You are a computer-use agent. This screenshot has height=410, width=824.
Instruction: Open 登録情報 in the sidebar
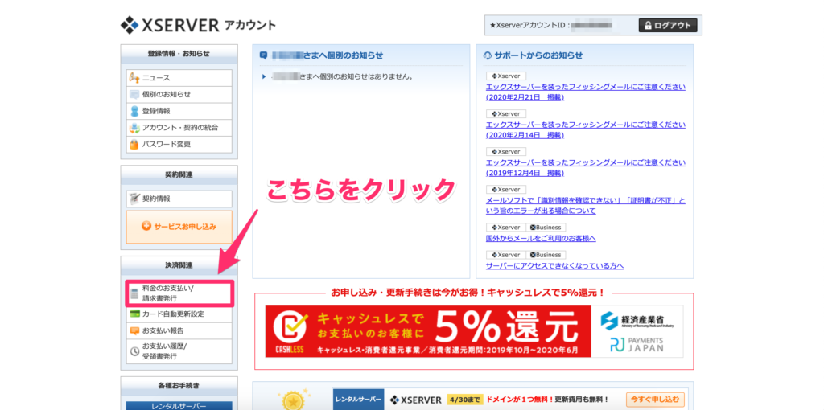pos(179,111)
